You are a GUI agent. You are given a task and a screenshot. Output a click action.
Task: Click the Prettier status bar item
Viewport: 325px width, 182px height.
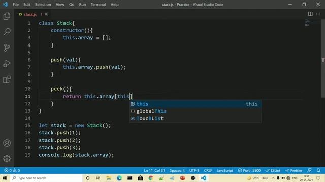[294, 171]
